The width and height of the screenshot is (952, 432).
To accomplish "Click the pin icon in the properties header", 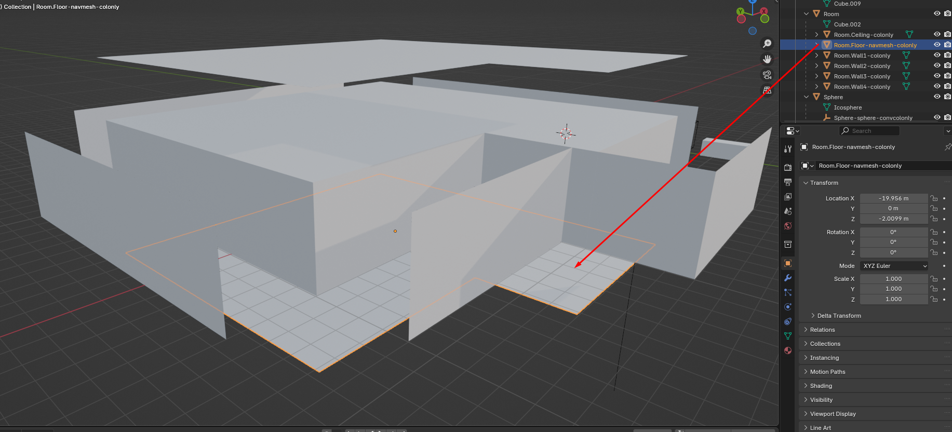I will click(948, 147).
